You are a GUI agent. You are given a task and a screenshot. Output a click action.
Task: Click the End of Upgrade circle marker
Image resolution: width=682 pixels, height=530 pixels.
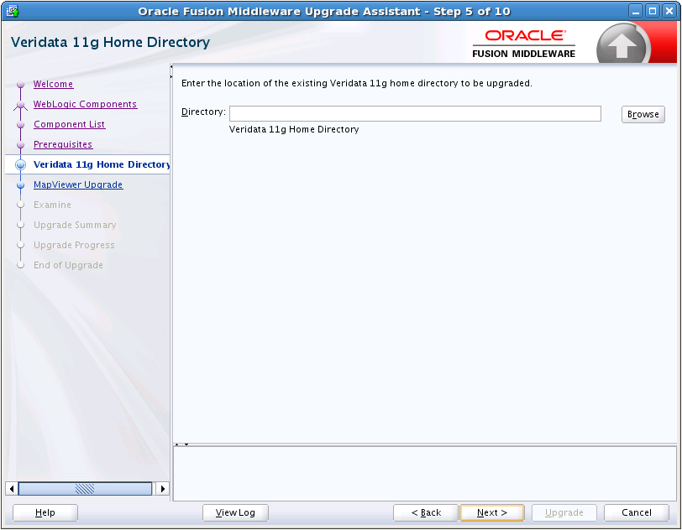pos(20,265)
